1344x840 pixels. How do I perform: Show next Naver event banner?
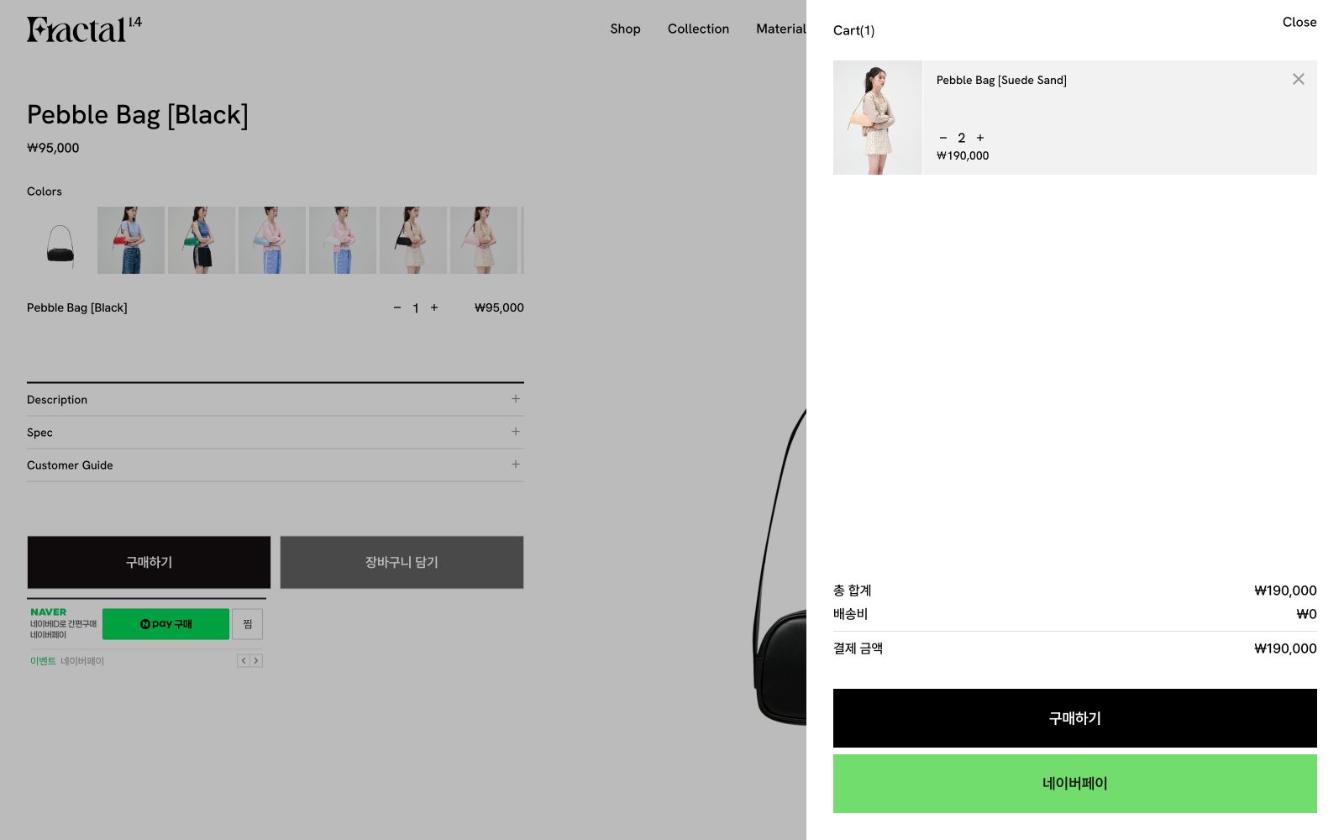click(x=256, y=660)
